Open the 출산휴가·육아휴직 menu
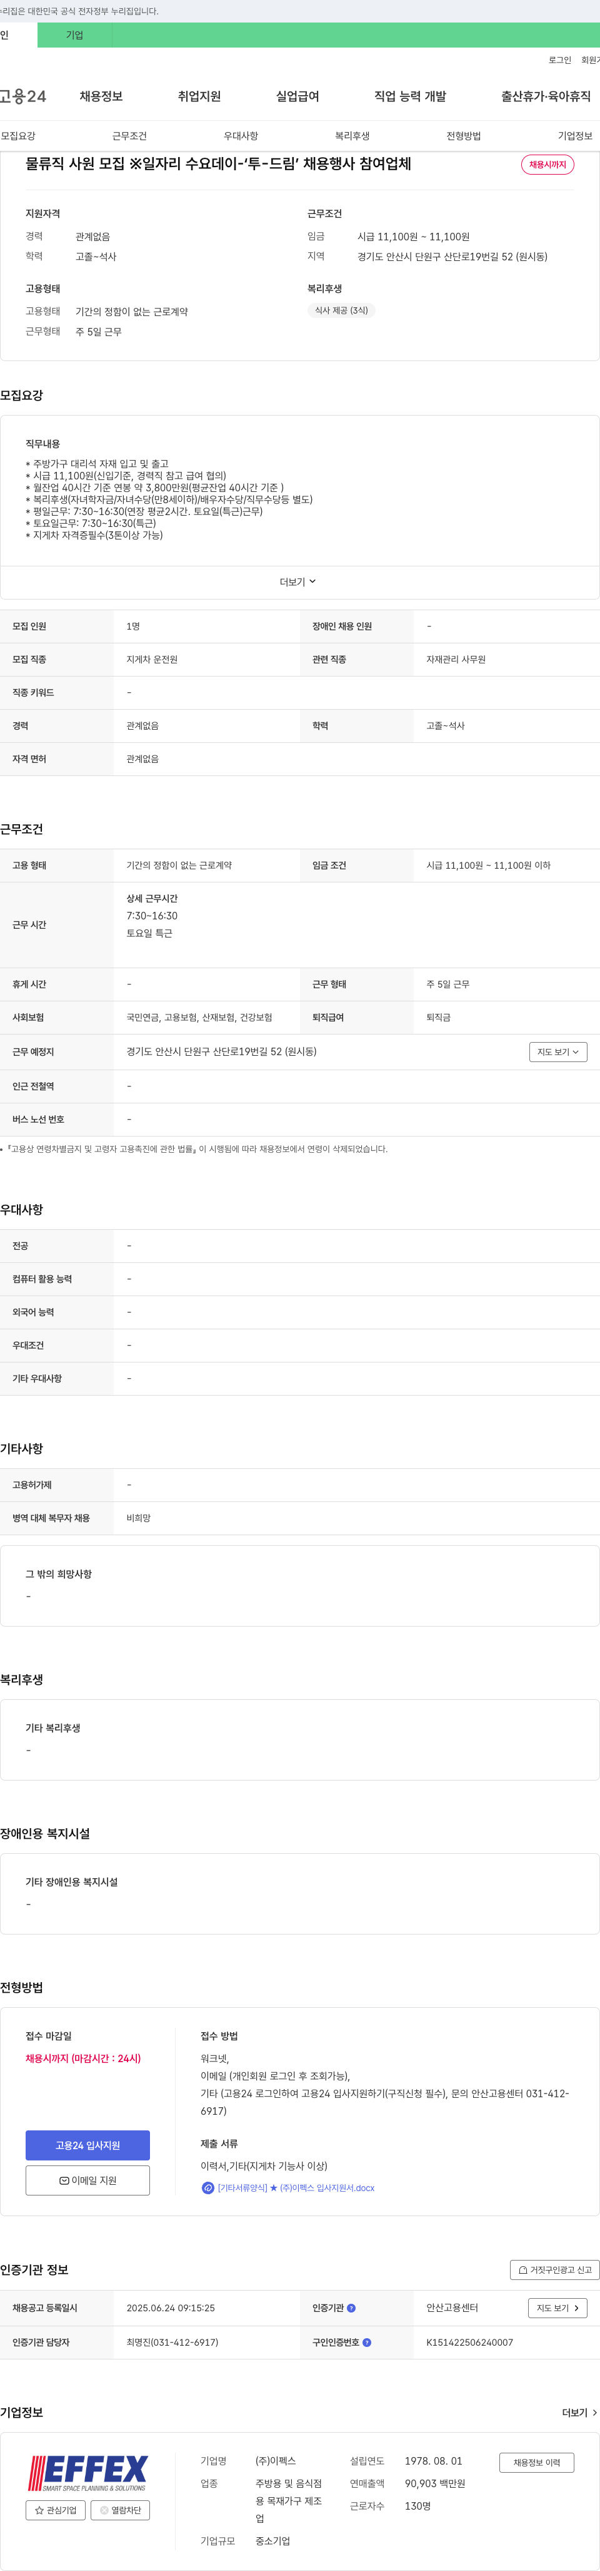Screen dimensions: 600x2571 coord(545,96)
